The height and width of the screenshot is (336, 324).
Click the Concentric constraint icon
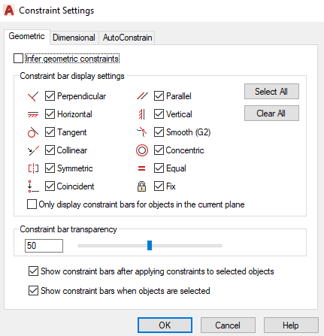142,150
